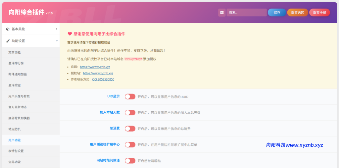The image size is (339, 168).
Task: Click the 网站时段问候语 field label
Action: (108, 160)
